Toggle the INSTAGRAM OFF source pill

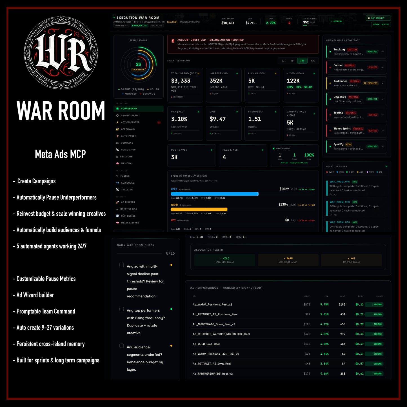[121, 26]
